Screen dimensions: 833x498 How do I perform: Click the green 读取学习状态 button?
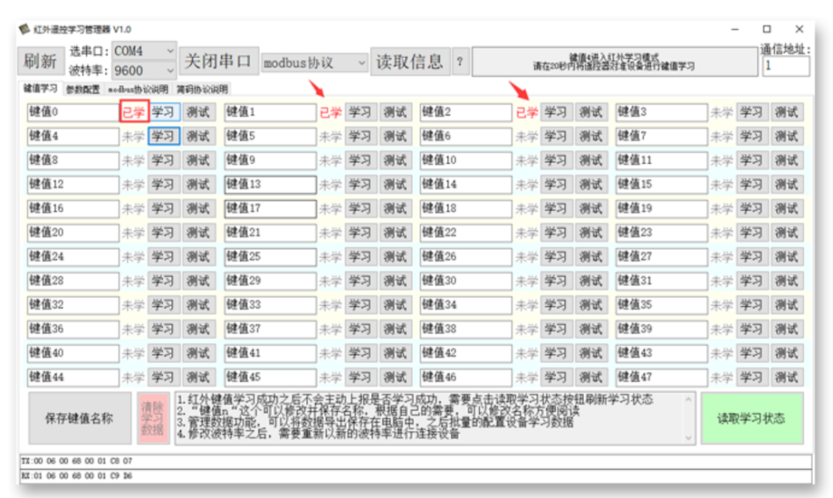(751, 419)
